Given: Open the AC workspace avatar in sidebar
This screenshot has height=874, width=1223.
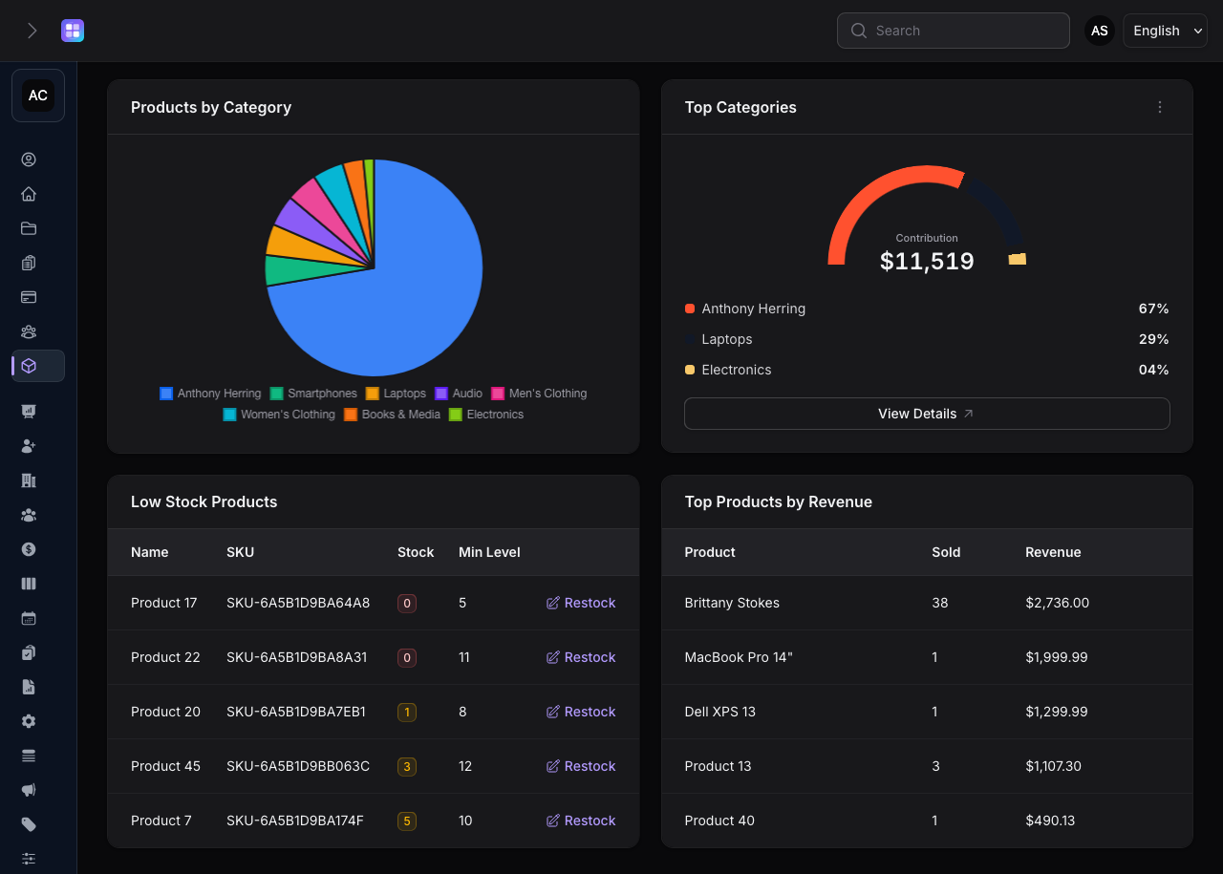Looking at the screenshot, I should pos(38,96).
